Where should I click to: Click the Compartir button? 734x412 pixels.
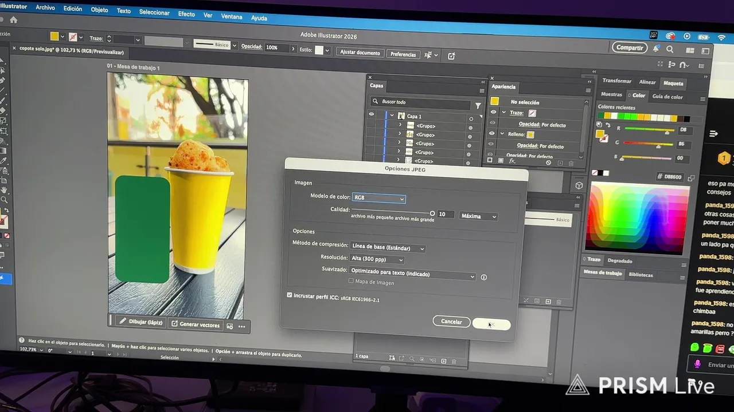[x=630, y=47]
